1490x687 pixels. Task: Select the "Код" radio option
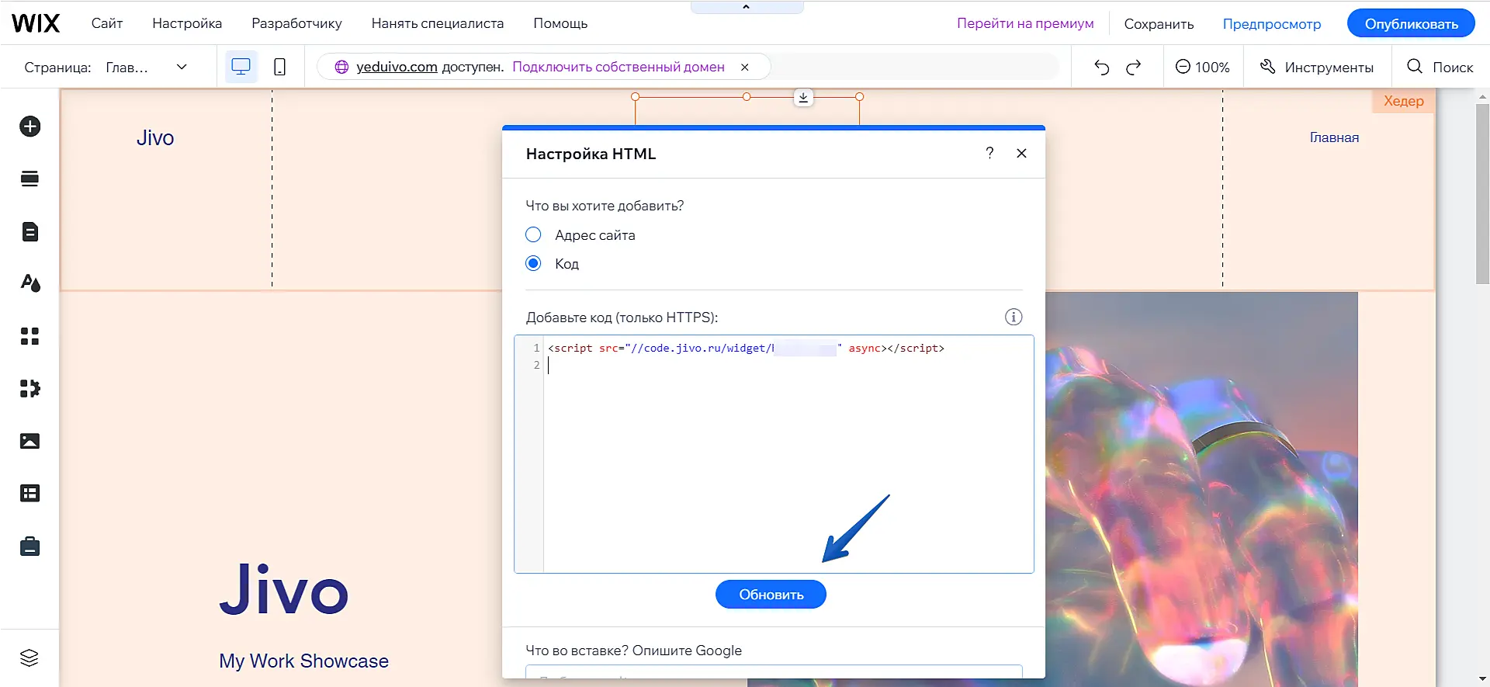[x=533, y=263]
